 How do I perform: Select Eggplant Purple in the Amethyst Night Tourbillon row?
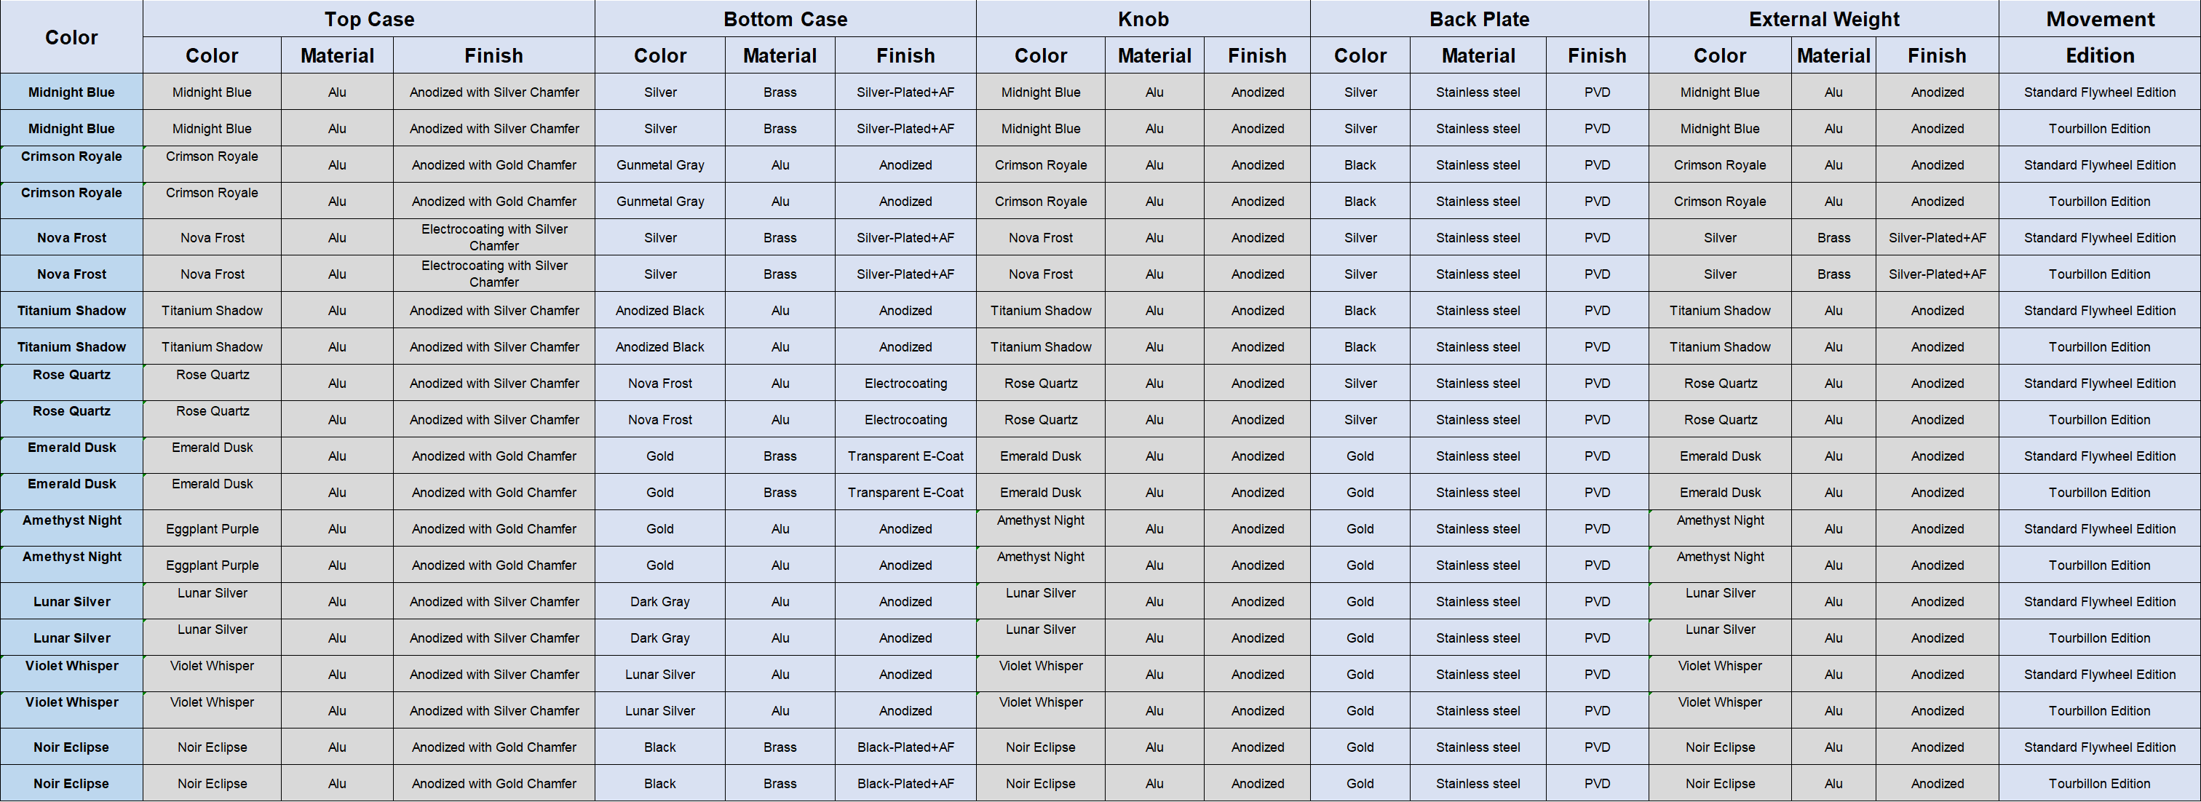point(212,565)
